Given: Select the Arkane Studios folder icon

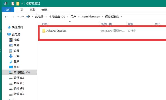Looking at the screenshot, I should (44, 31).
